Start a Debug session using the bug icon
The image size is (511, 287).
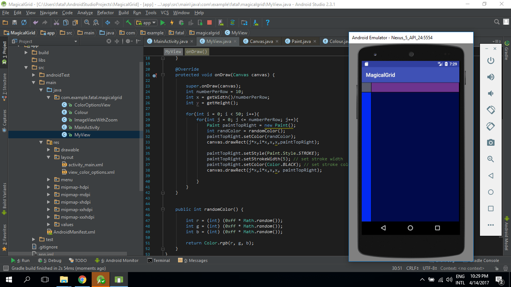coord(181,22)
